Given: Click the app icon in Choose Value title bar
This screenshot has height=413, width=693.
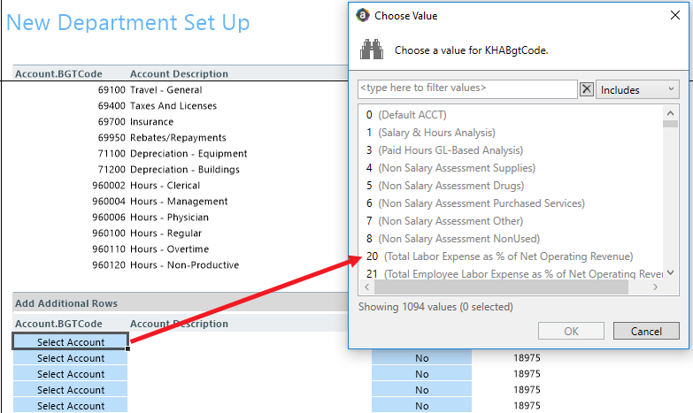Looking at the screenshot, I should [363, 15].
